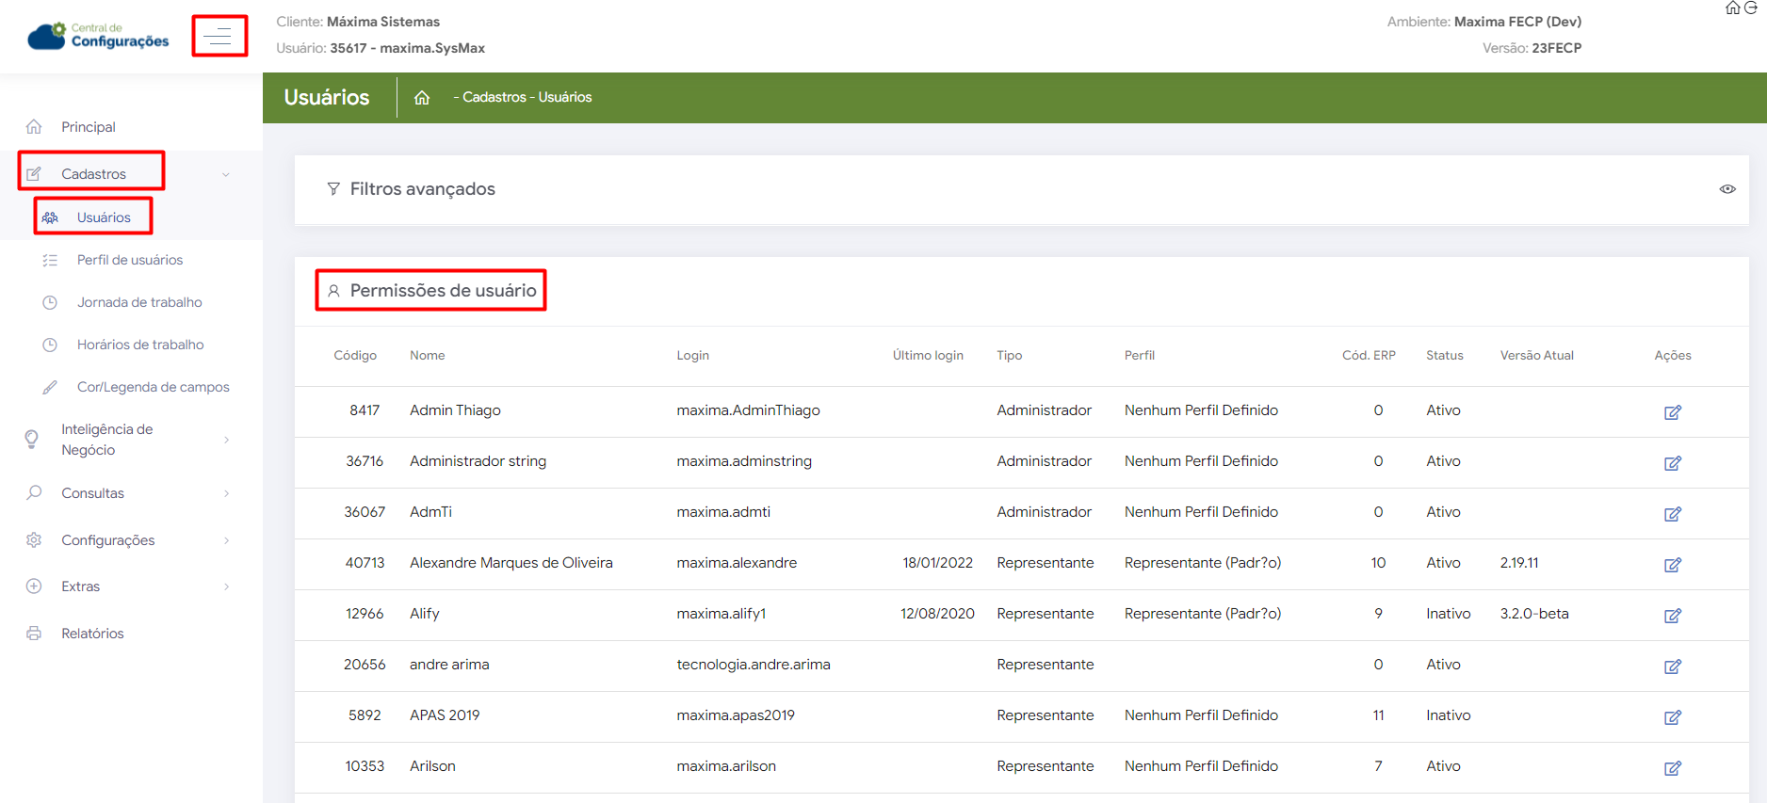Open edit for Arilson user
1767x803 pixels.
[1672, 768]
